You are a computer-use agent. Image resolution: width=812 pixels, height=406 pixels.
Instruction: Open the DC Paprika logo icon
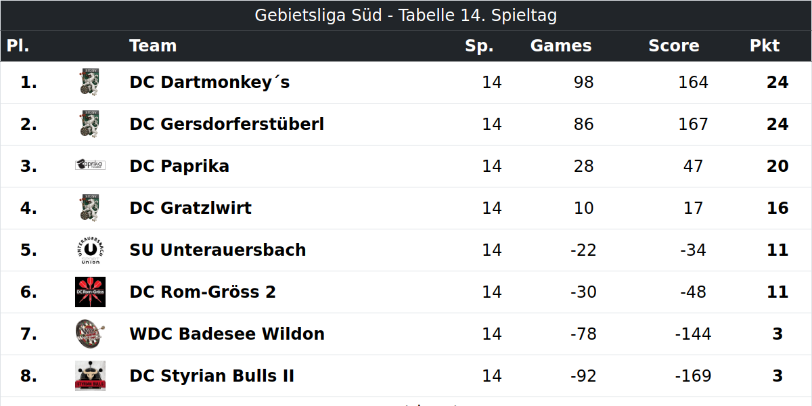[90, 165]
